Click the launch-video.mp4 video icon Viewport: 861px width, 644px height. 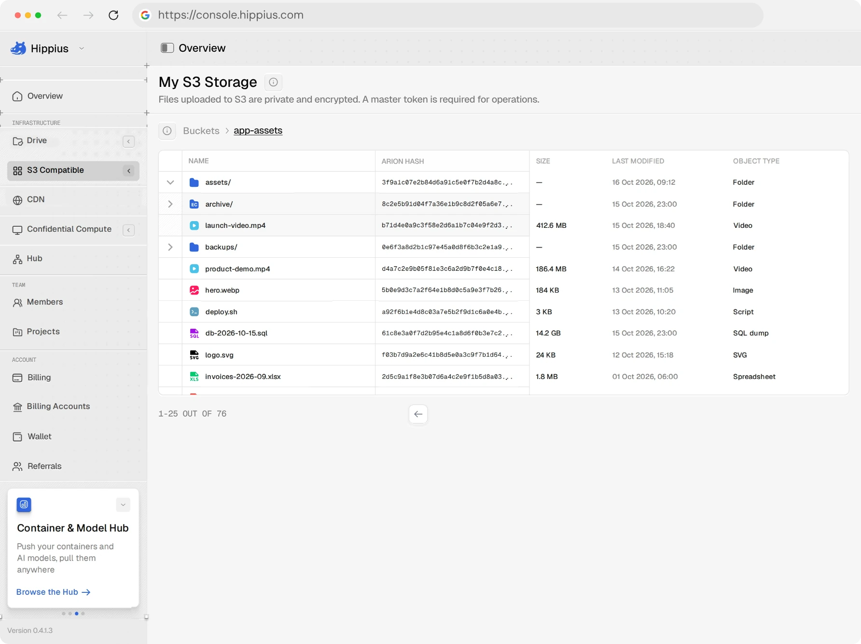tap(194, 225)
